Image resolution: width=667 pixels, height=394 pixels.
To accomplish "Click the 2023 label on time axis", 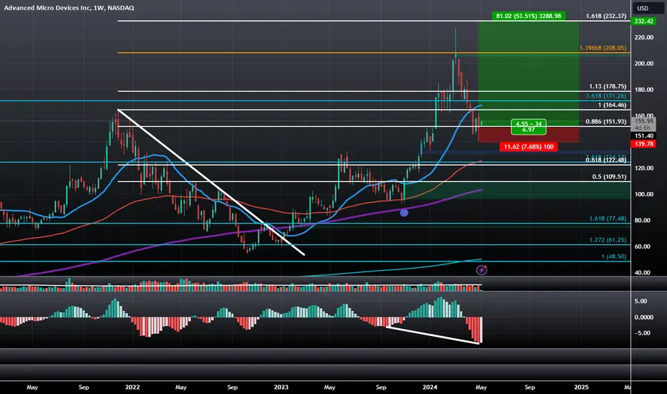I will click(281, 387).
